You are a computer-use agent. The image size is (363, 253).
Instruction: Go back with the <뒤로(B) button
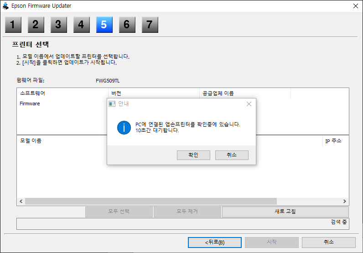pyautogui.click(x=215, y=243)
